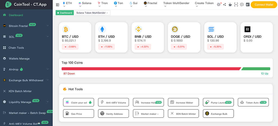Open the Claim your sol tool
This screenshot has height=126, width=278.
[x=78, y=102]
